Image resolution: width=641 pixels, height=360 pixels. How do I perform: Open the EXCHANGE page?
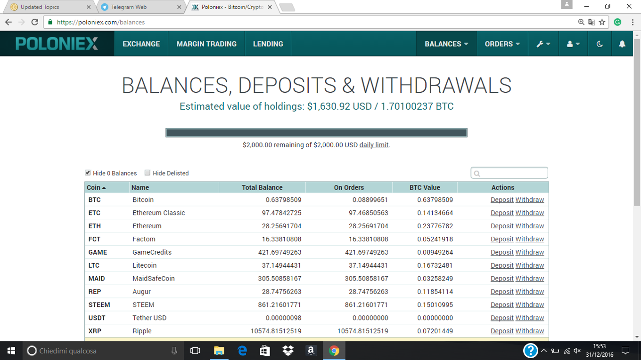point(141,44)
